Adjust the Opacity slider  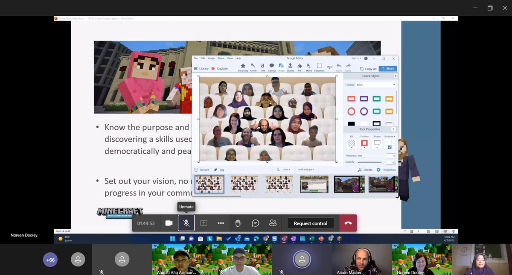coord(370,163)
